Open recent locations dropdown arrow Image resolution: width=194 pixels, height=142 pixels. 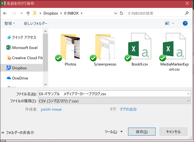(21, 13)
